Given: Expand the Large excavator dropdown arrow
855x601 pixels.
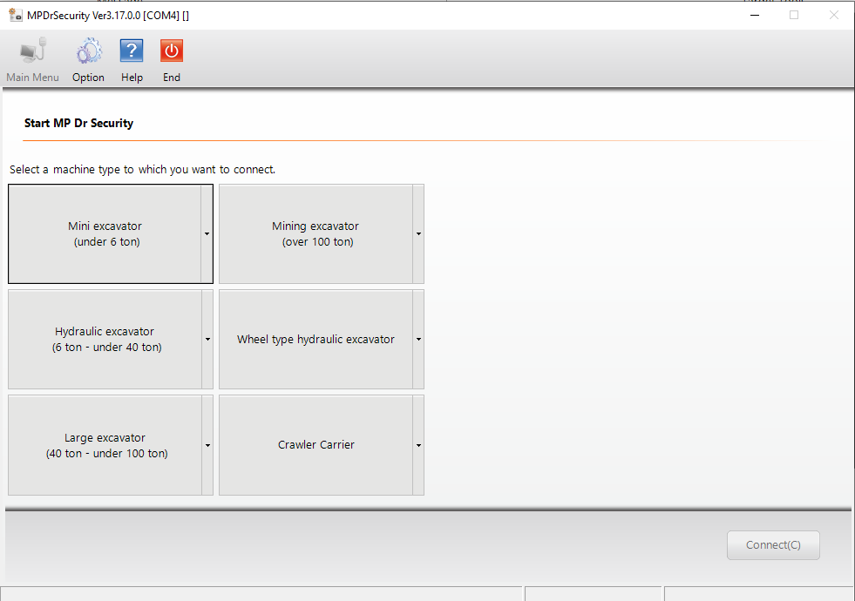Looking at the screenshot, I should (207, 445).
